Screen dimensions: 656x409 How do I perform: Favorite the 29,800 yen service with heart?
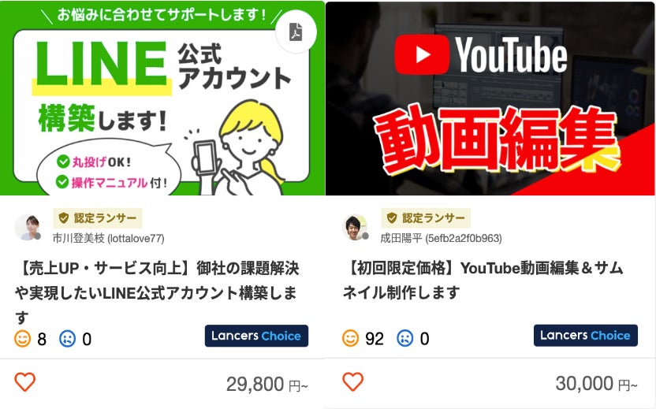pyautogui.click(x=25, y=382)
